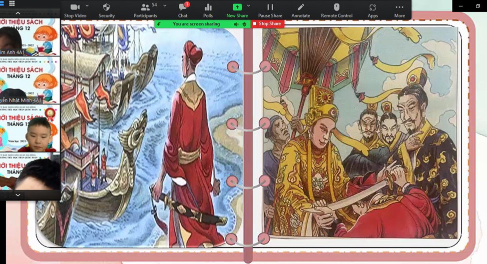Screen dimensions: 487x264
Task: Open the Annotate pencil tool
Action: [301, 10]
